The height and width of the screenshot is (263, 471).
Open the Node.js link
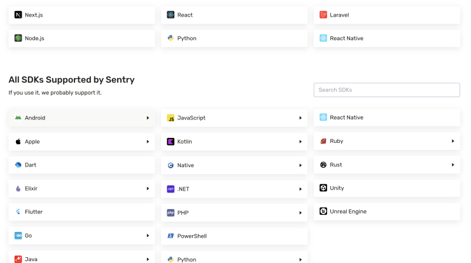click(x=81, y=38)
